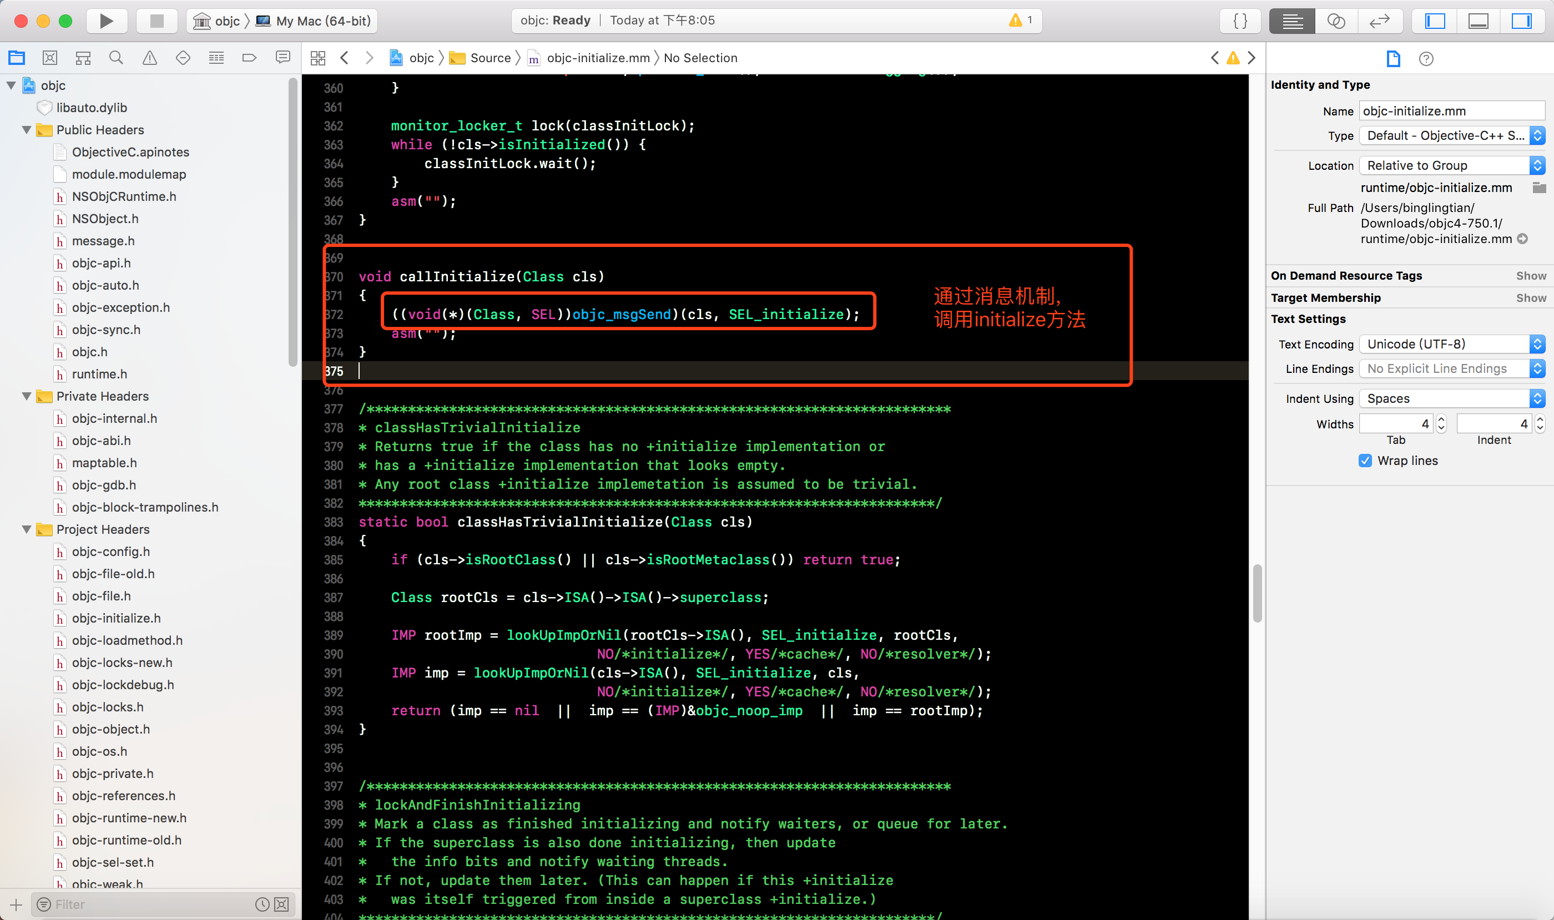Image resolution: width=1554 pixels, height=920 pixels.
Task: Click the Run (play) button
Action: point(106,21)
